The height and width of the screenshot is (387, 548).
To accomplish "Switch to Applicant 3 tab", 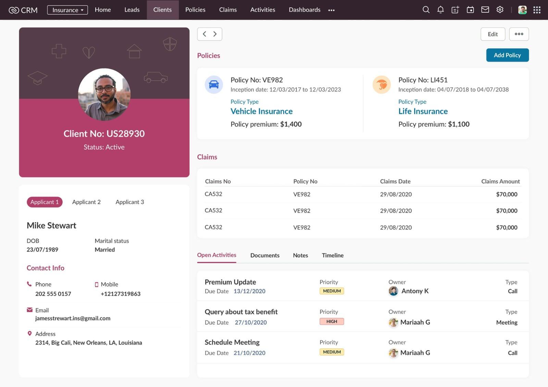I will coord(130,202).
